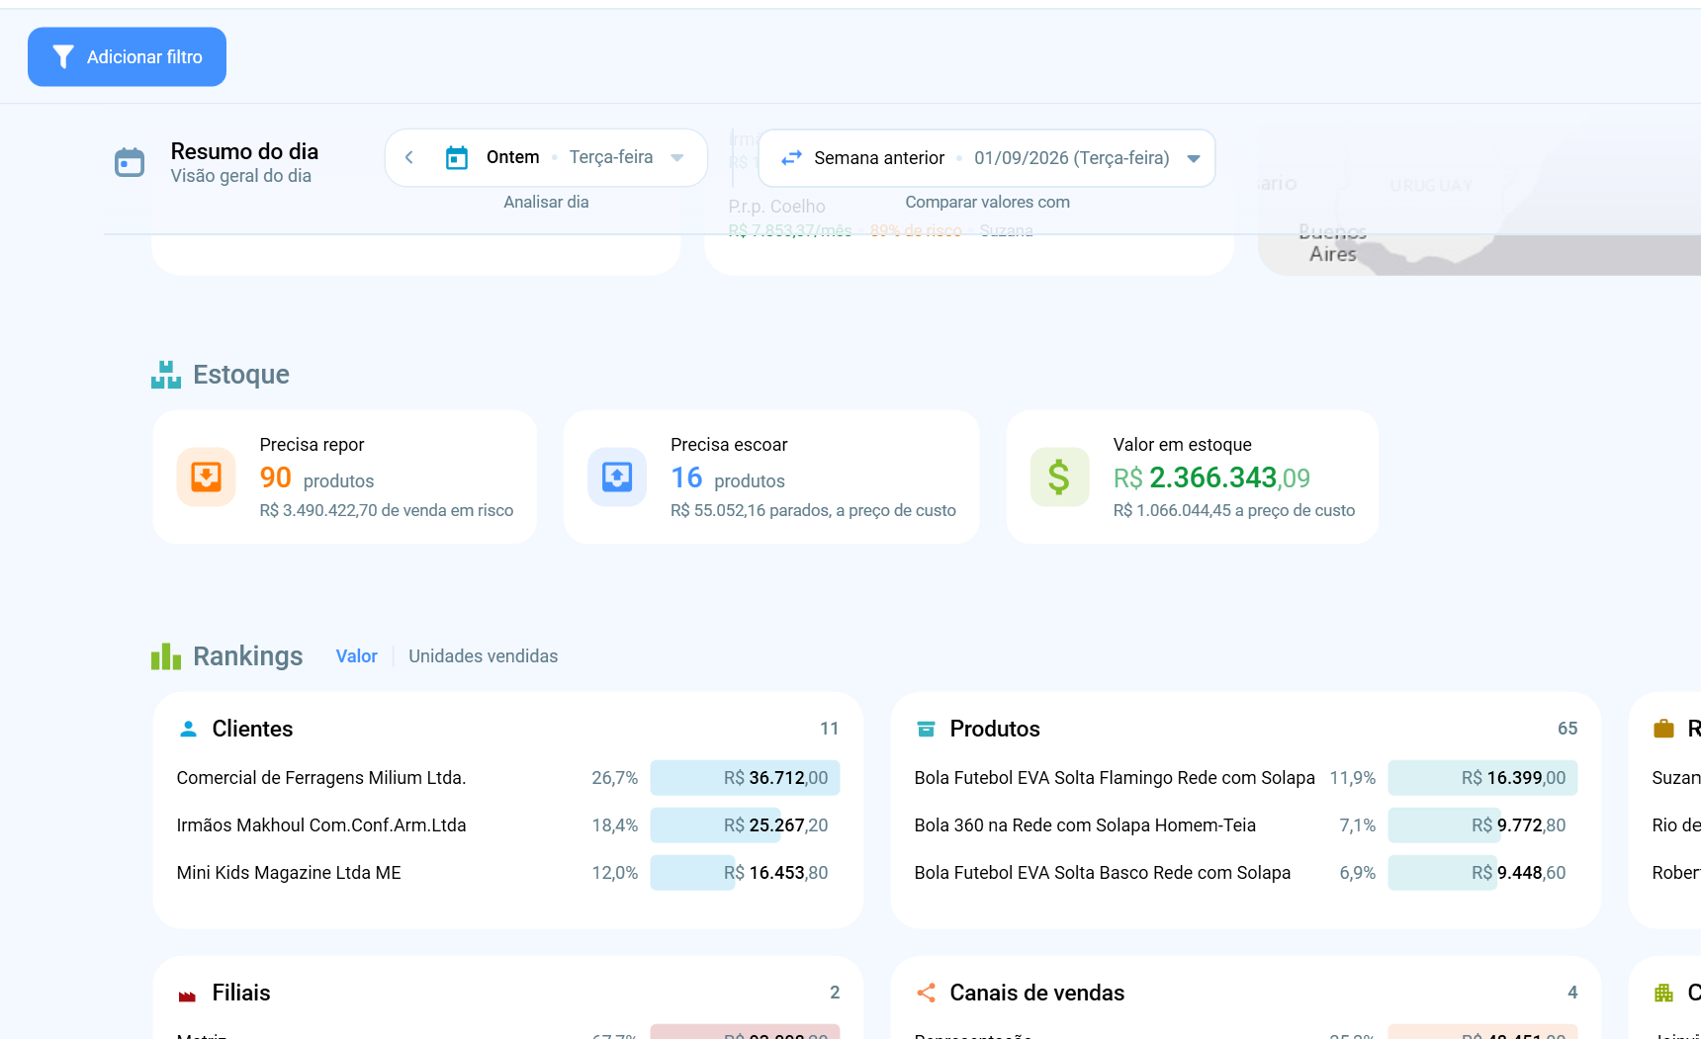Screen dimensions: 1701x1039
Task: Select Comercial de Ferragens Milium Ltda. row
Action: (x=508, y=778)
